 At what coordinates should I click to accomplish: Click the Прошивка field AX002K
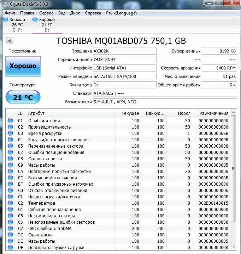pyautogui.click(x=125, y=51)
